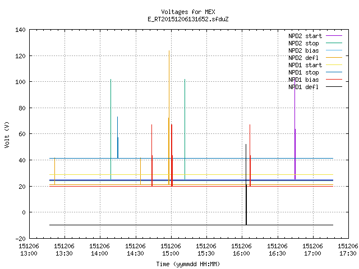359x269 pixels.
Task: Click the y-axis tick label 20
Action: (x=22, y=187)
